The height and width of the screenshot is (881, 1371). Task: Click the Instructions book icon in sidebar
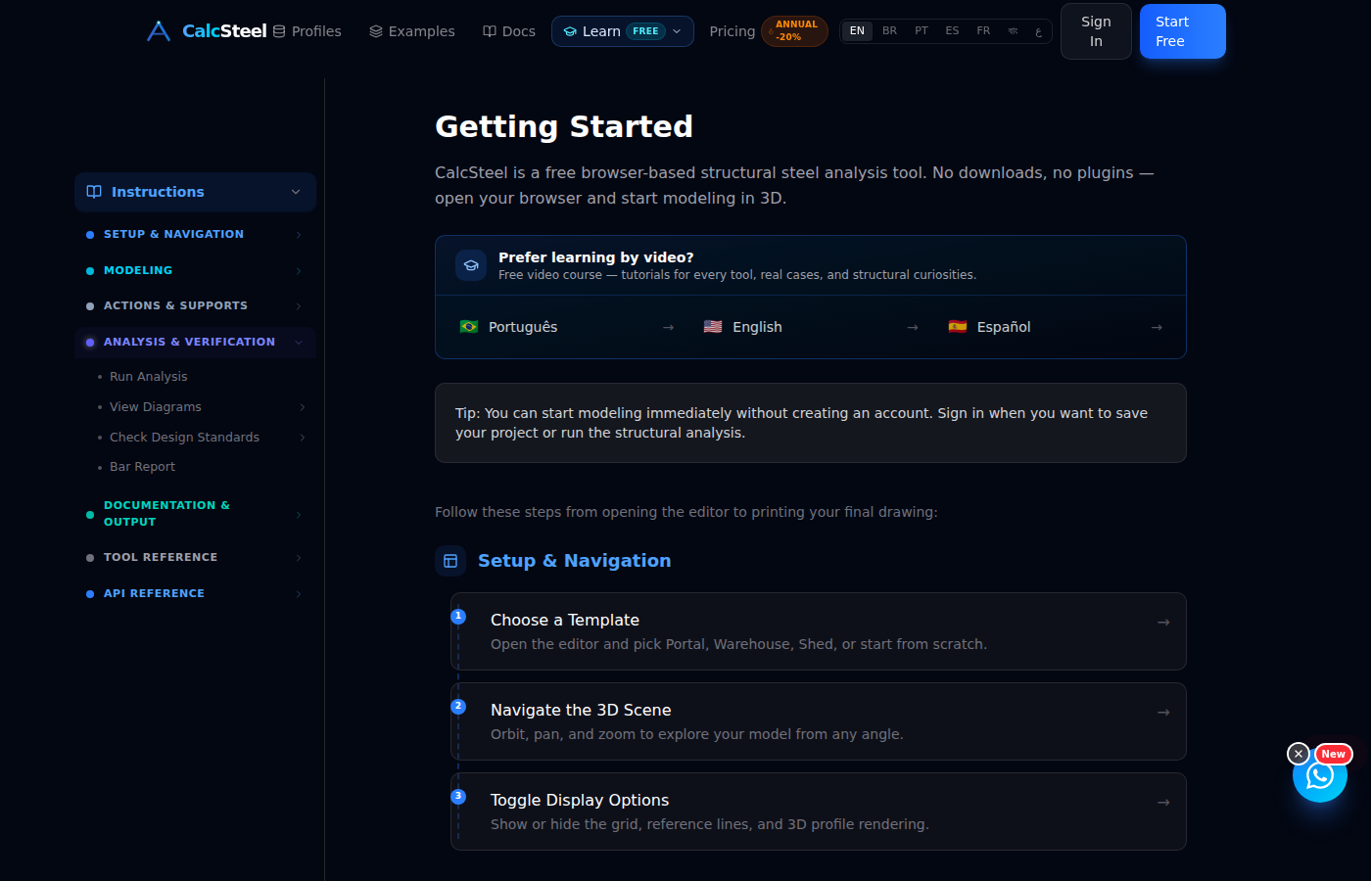pyautogui.click(x=94, y=192)
